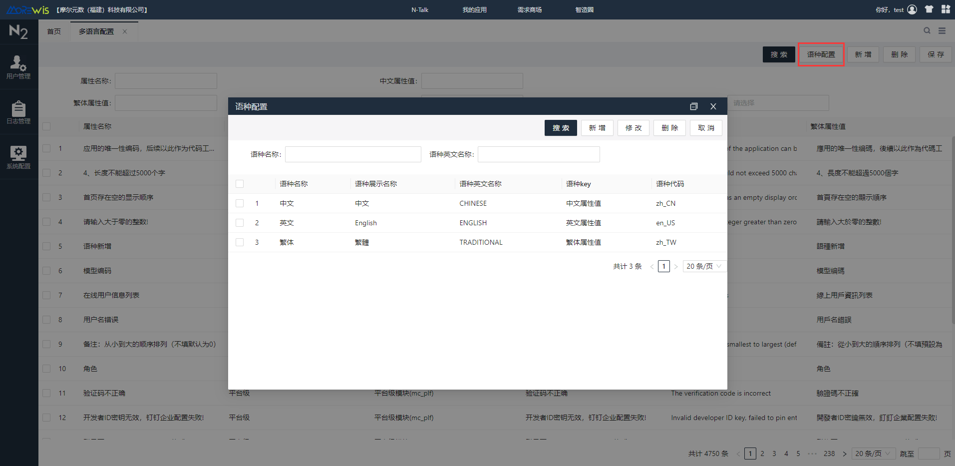
Task: Open the 我的应用 menu item
Action: point(474,9)
